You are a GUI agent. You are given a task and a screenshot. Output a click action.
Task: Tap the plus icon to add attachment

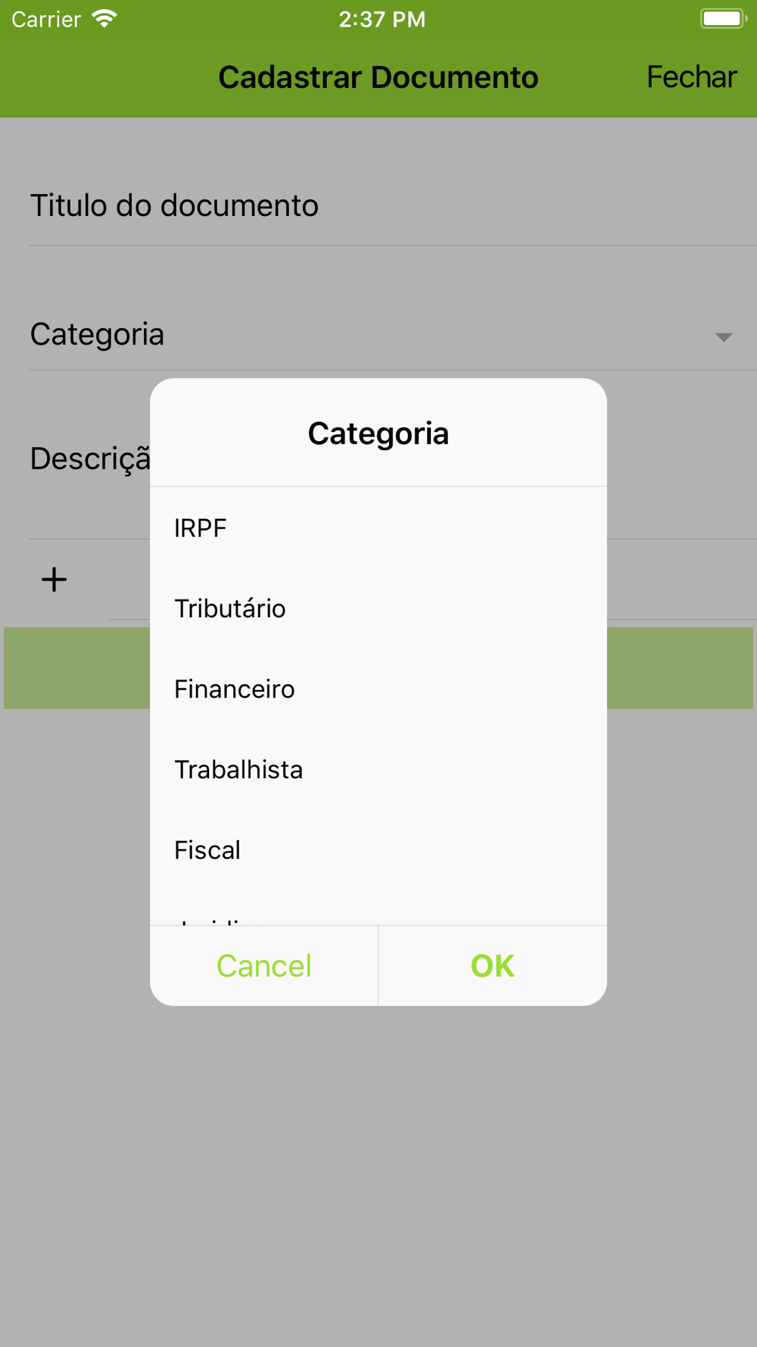pyautogui.click(x=54, y=580)
